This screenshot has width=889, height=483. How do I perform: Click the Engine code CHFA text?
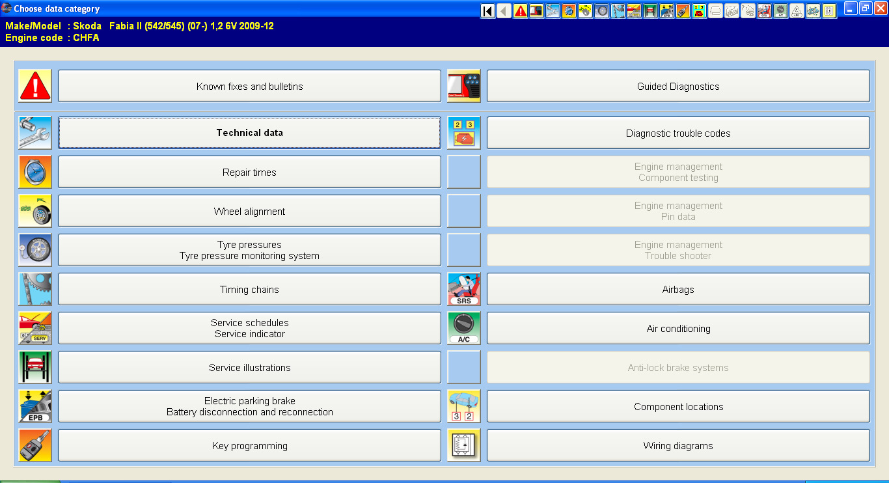point(52,38)
